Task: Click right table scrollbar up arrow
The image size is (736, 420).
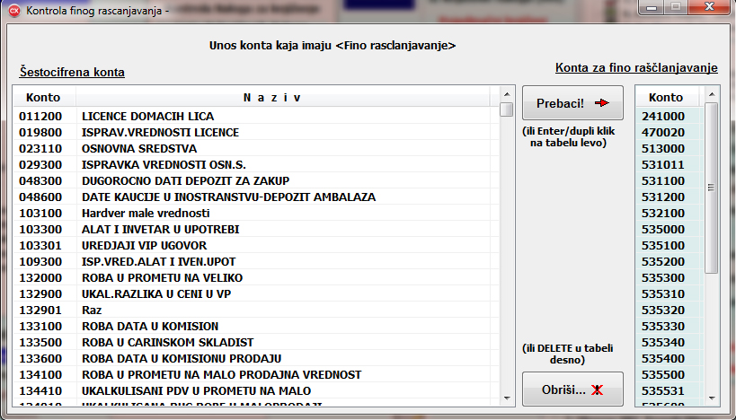Action: click(x=712, y=94)
